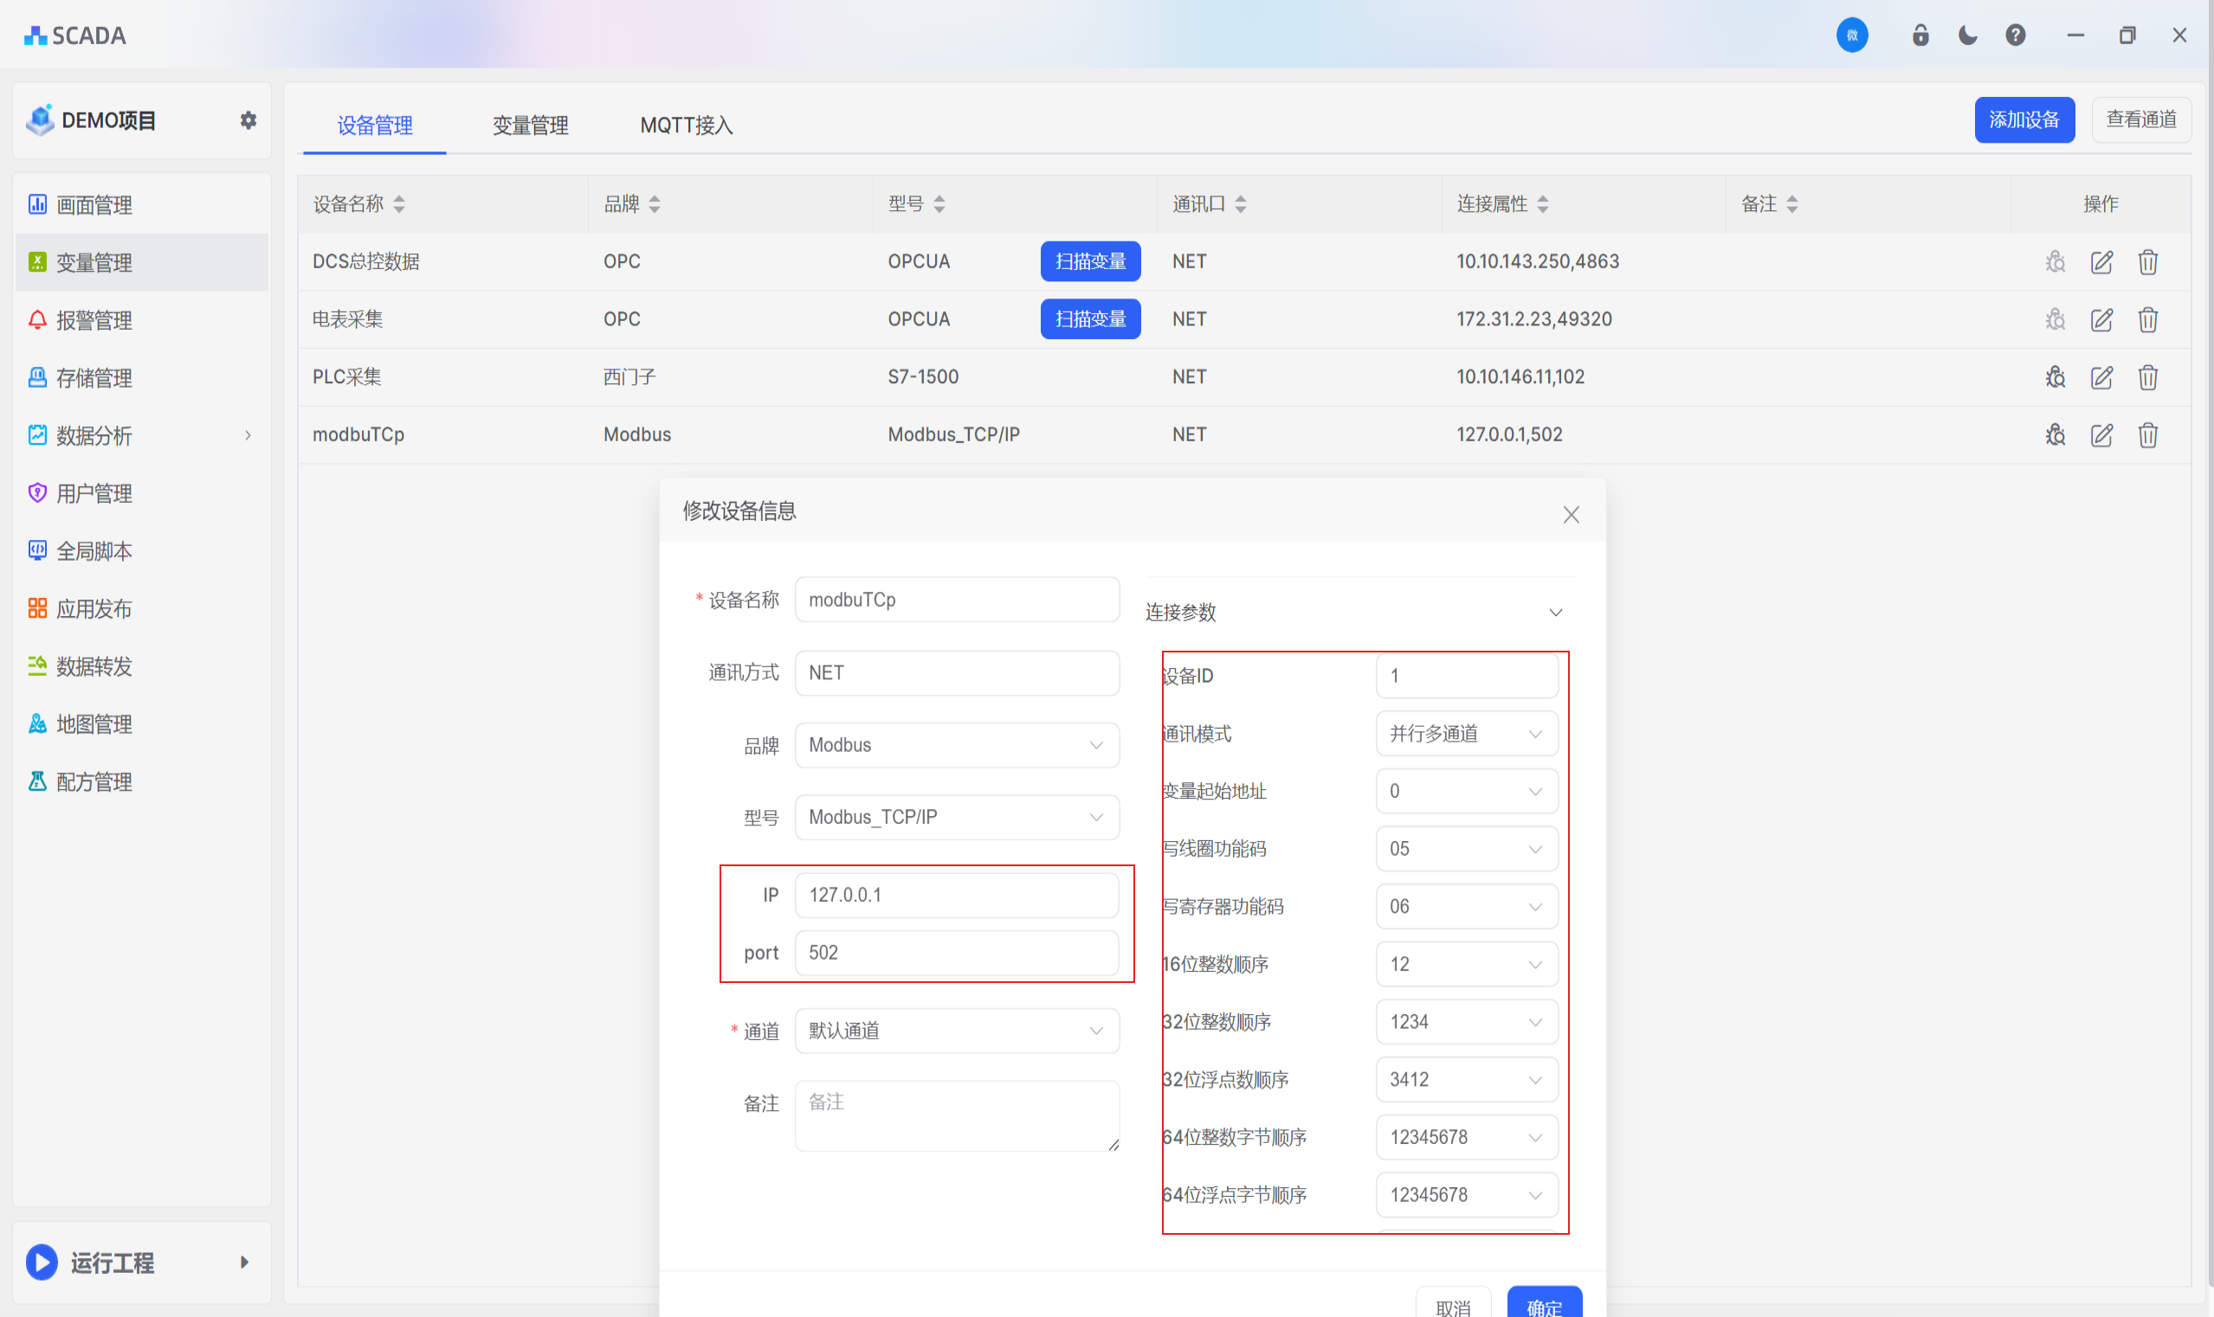Open the 报警管理 bell sidebar item
The height and width of the screenshot is (1317, 2214).
click(94, 320)
